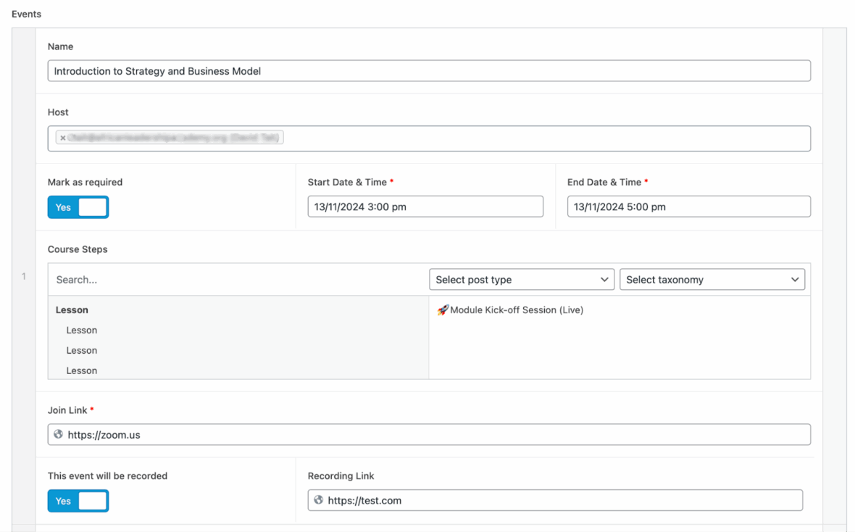Open the Select taxonomy dropdown
The width and height of the screenshot is (855, 532).
tap(712, 279)
